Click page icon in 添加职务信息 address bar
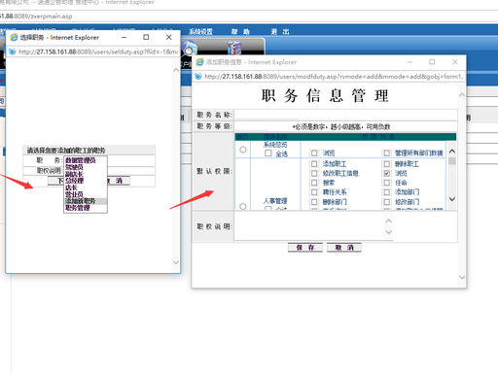This screenshot has width=498, height=373. (197, 77)
